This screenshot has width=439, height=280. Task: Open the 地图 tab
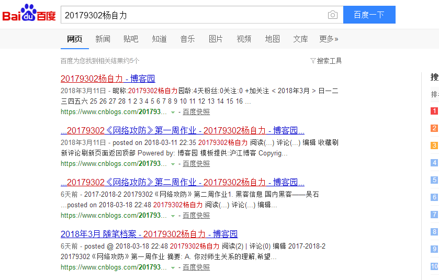[x=273, y=39]
